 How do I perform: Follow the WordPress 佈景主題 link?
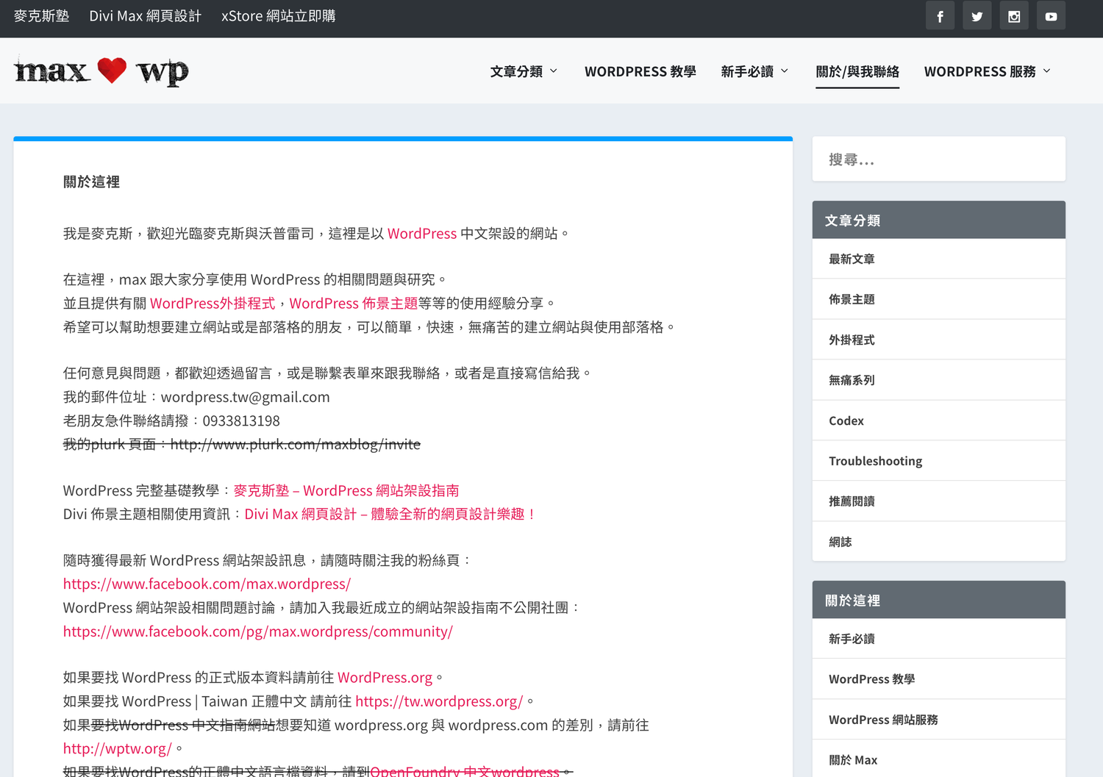tap(354, 304)
